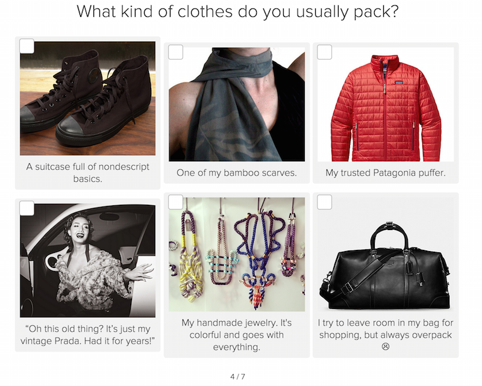The height and width of the screenshot is (386, 482).
Task: Choose "One of my bamboo scarves" caption
Action: (237, 173)
